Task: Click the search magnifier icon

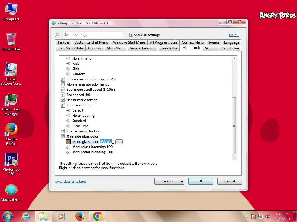Action: click(57, 35)
